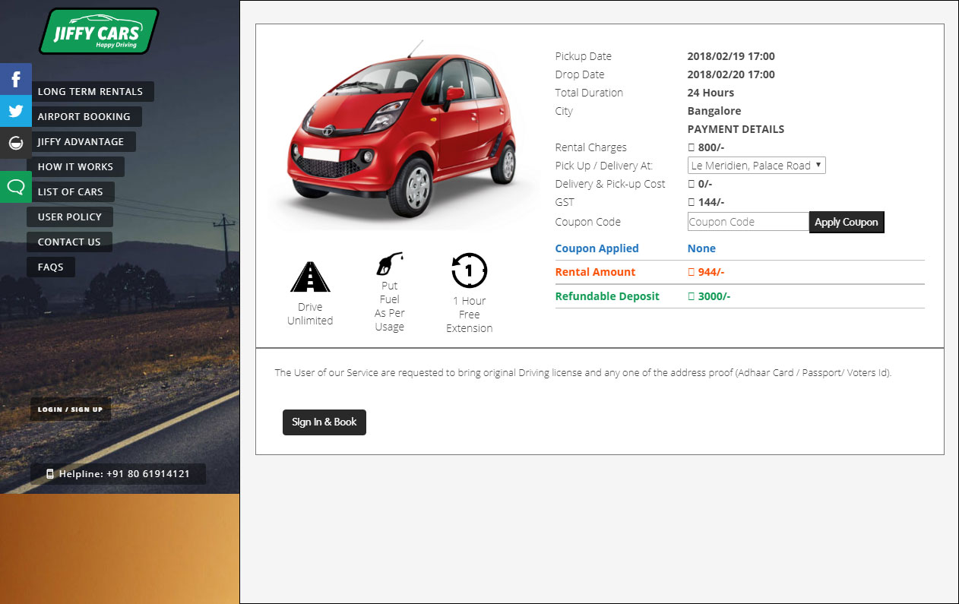Go to Airport Booking page
Image resolution: width=959 pixels, height=604 pixels.
click(x=84, y=117)
